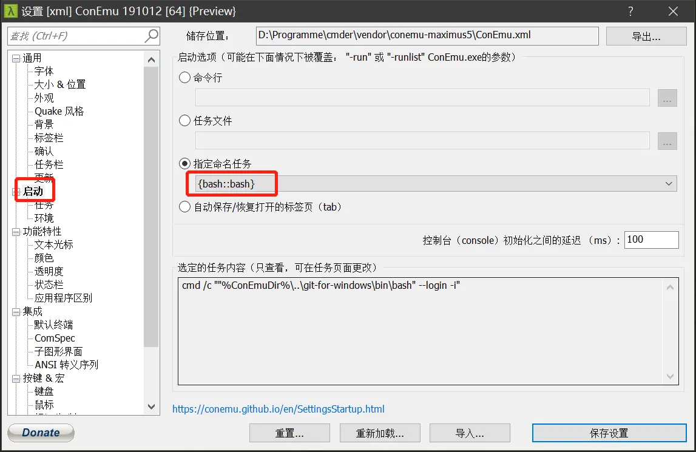Click the 重新加载... reload button
The height and width of the screenshot is (452, 696).
tap(380, 433)
